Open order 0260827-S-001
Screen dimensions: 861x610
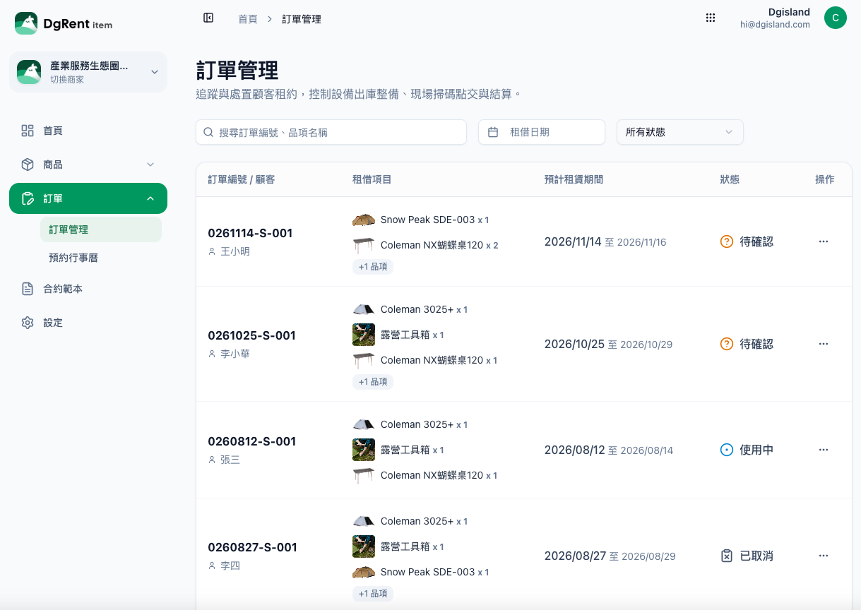(252, 547)
